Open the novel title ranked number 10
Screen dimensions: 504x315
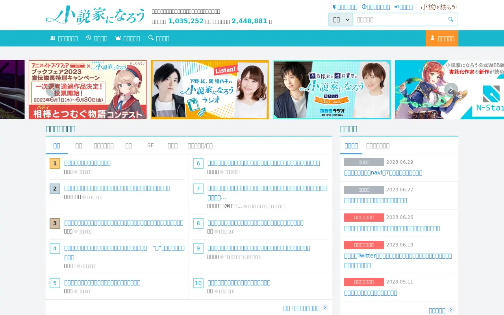(x=239, y=283)
